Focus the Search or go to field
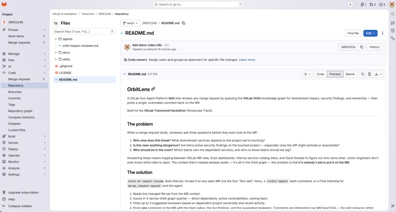 tap(198, 4)
